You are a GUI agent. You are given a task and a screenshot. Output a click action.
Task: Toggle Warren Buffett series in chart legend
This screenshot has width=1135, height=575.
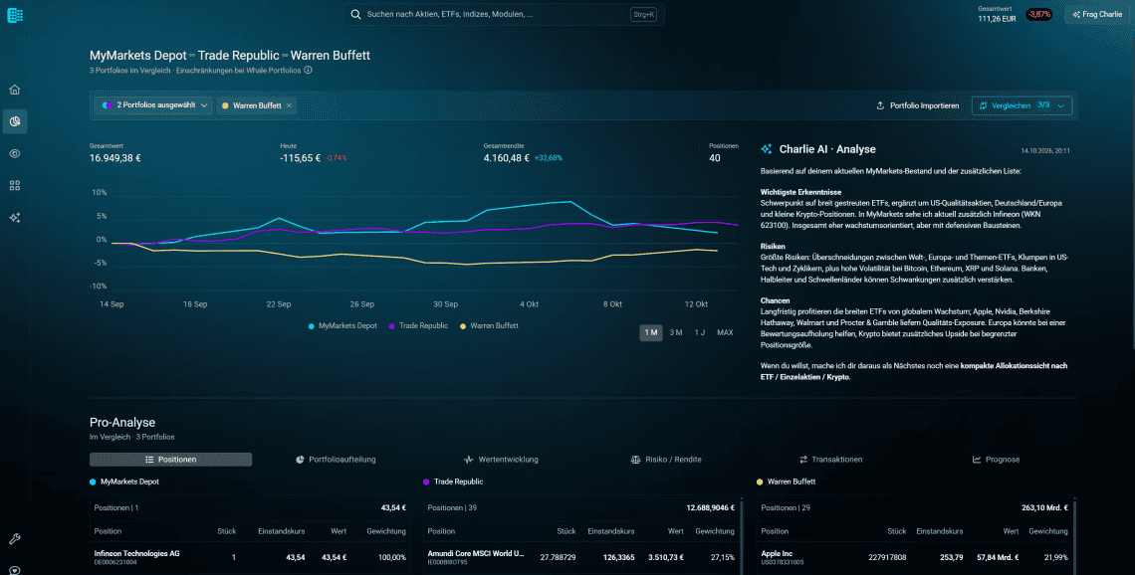click(489, 326)
